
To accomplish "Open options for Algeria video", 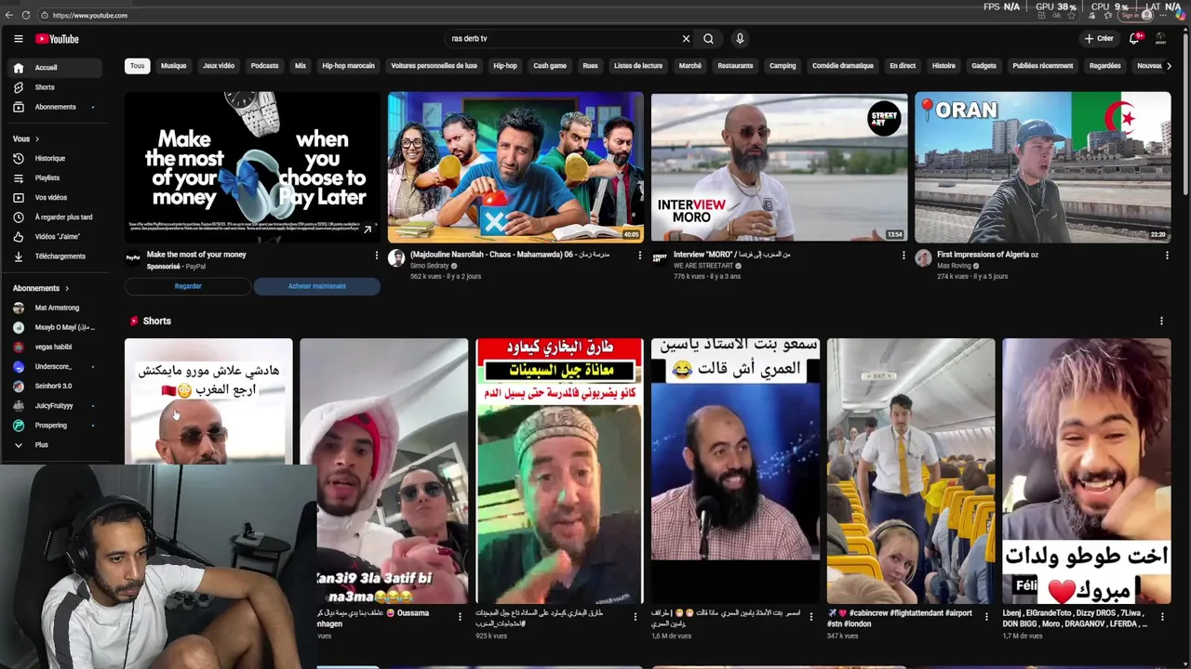I will (1167, 256).
